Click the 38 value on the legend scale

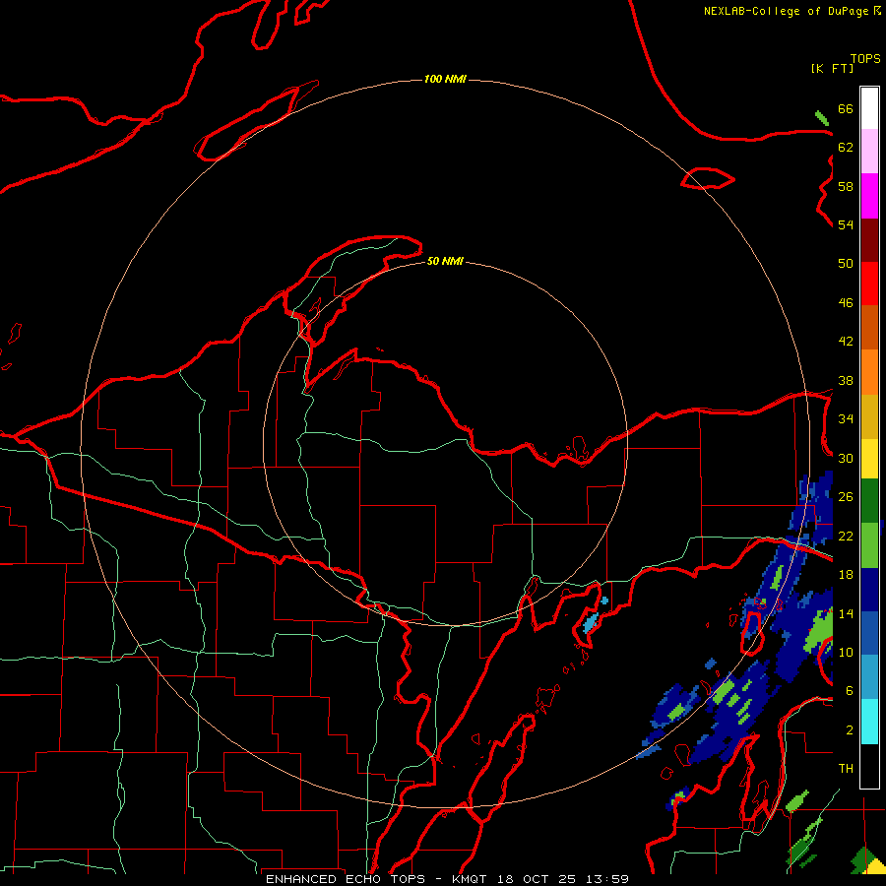click(846, 381)
